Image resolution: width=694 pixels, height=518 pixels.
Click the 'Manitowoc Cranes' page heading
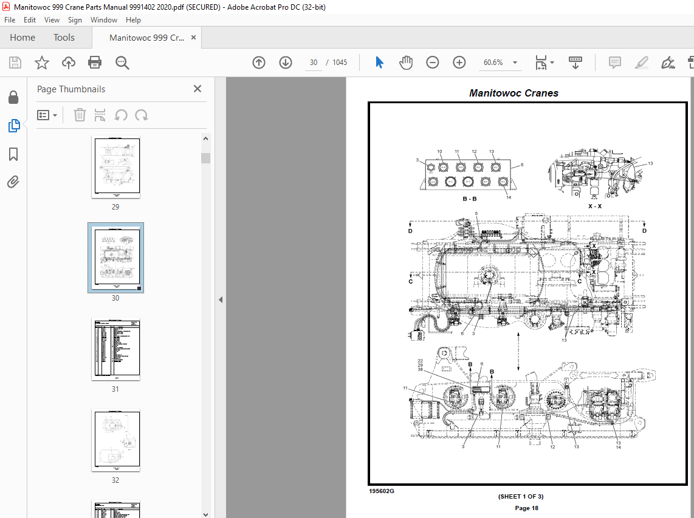tap(514, 93)
